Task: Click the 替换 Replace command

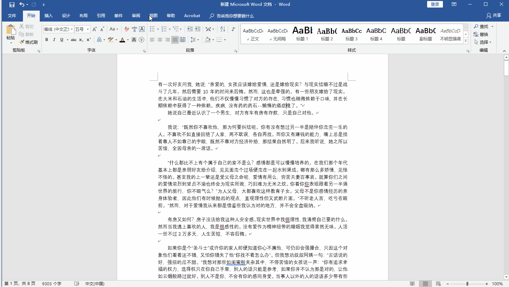Action: pyautogui.click(x=483, y=34)
